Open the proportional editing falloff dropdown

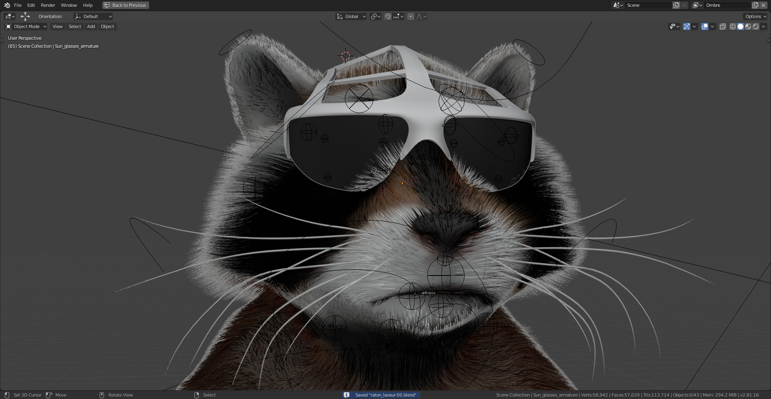(422, 16)
